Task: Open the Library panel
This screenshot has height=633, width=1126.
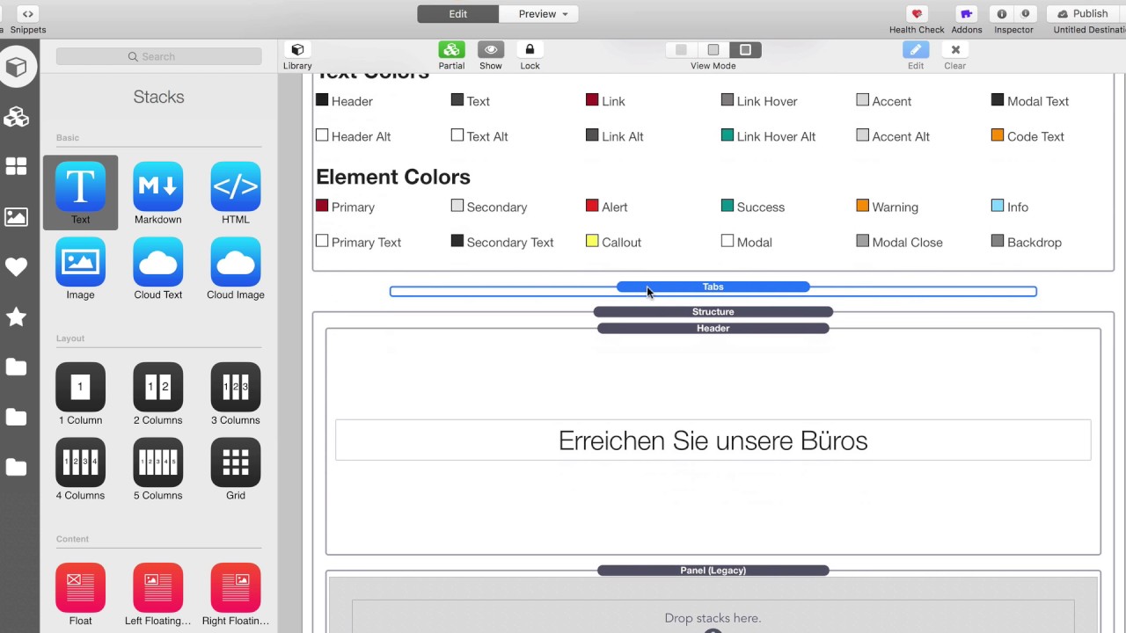Action: [x=297, y=55]
